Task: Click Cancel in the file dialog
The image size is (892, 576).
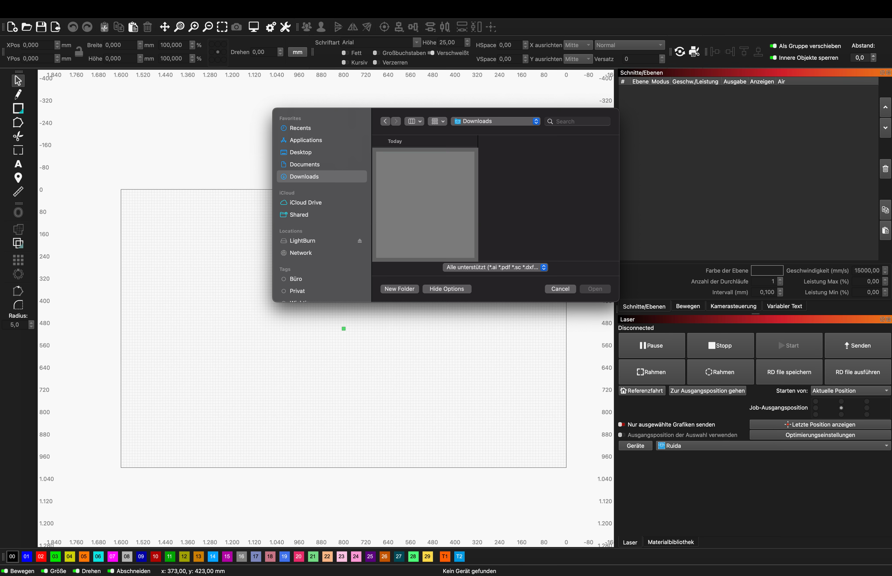Action: (x=560, y=289)
